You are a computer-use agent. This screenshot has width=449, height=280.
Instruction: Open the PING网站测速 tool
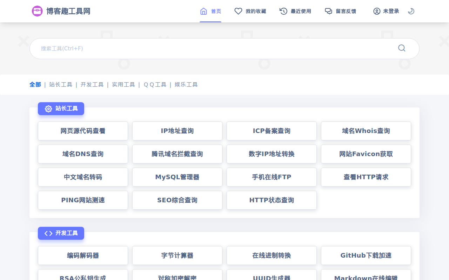[x=83, y=200]
